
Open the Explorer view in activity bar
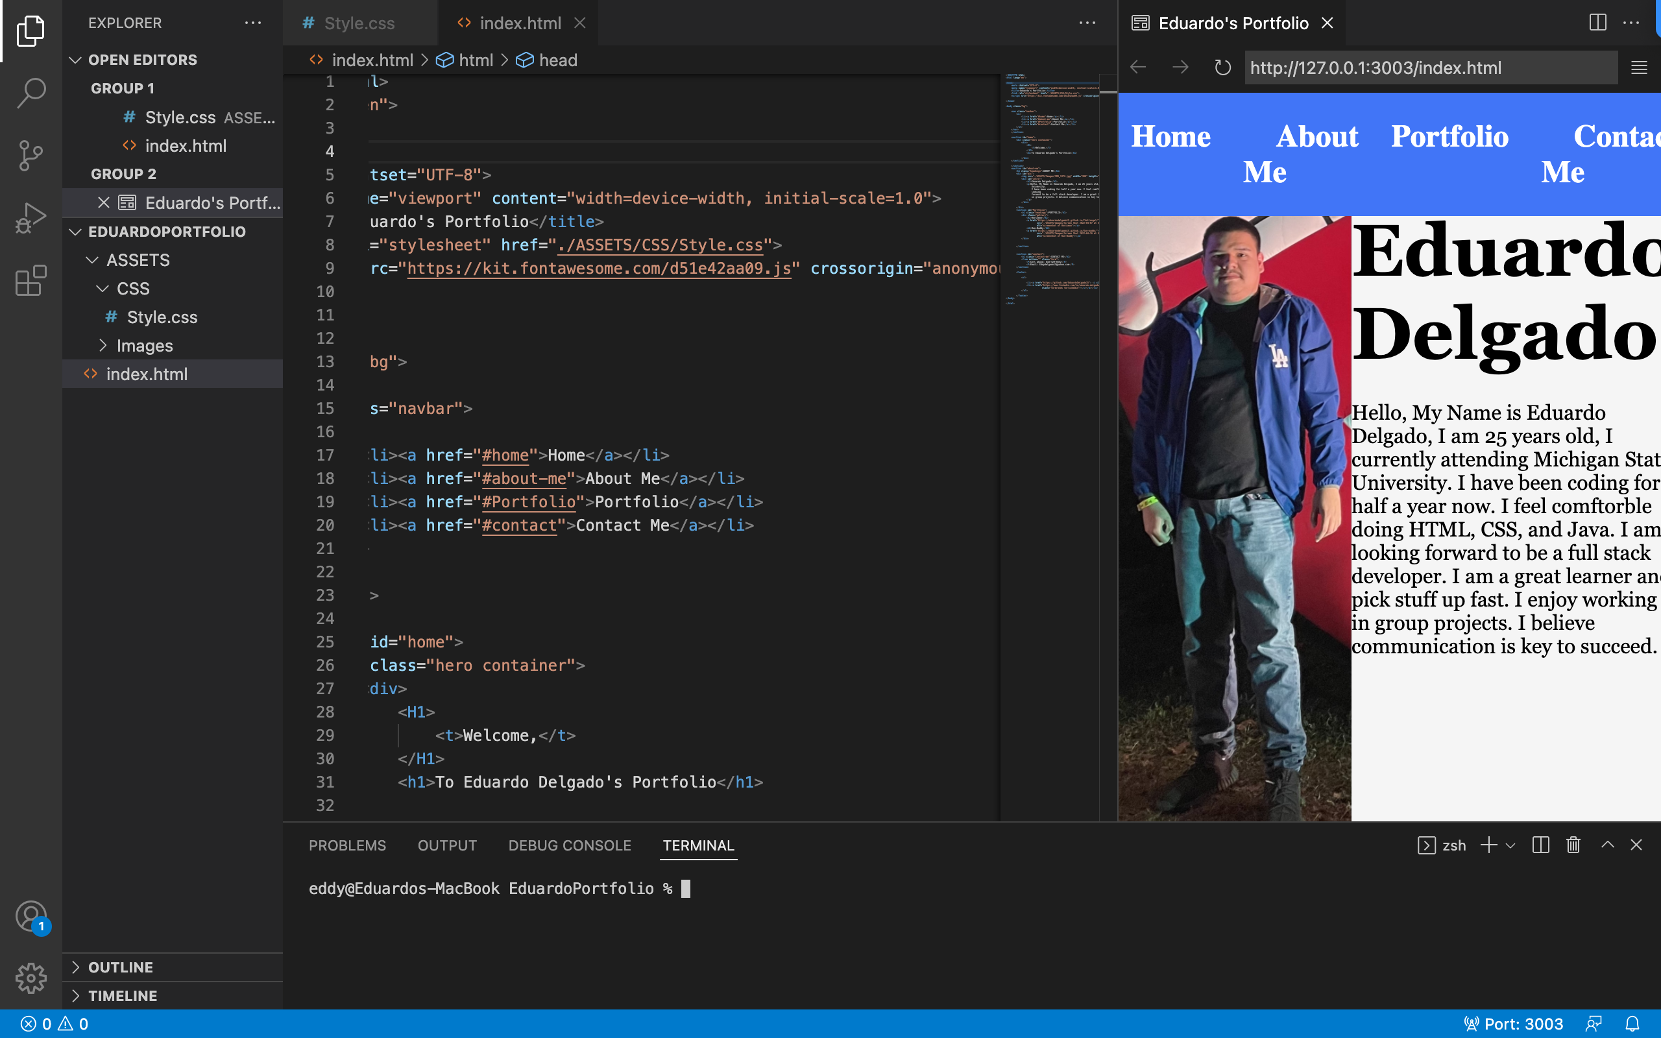pos(30,30)
